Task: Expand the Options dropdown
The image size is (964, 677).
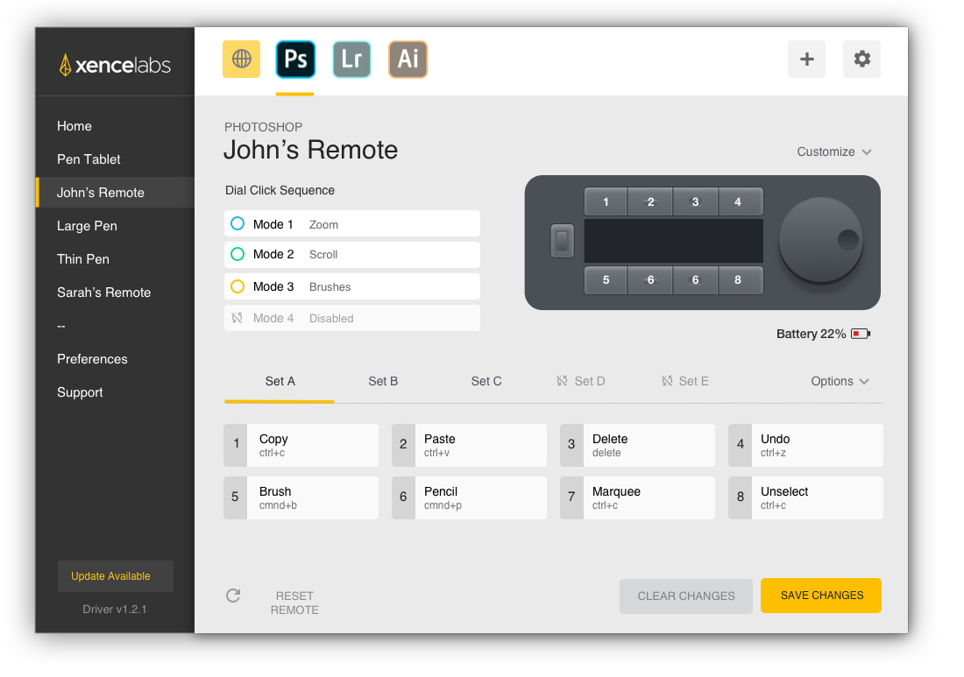Action: tap(840, 381)
